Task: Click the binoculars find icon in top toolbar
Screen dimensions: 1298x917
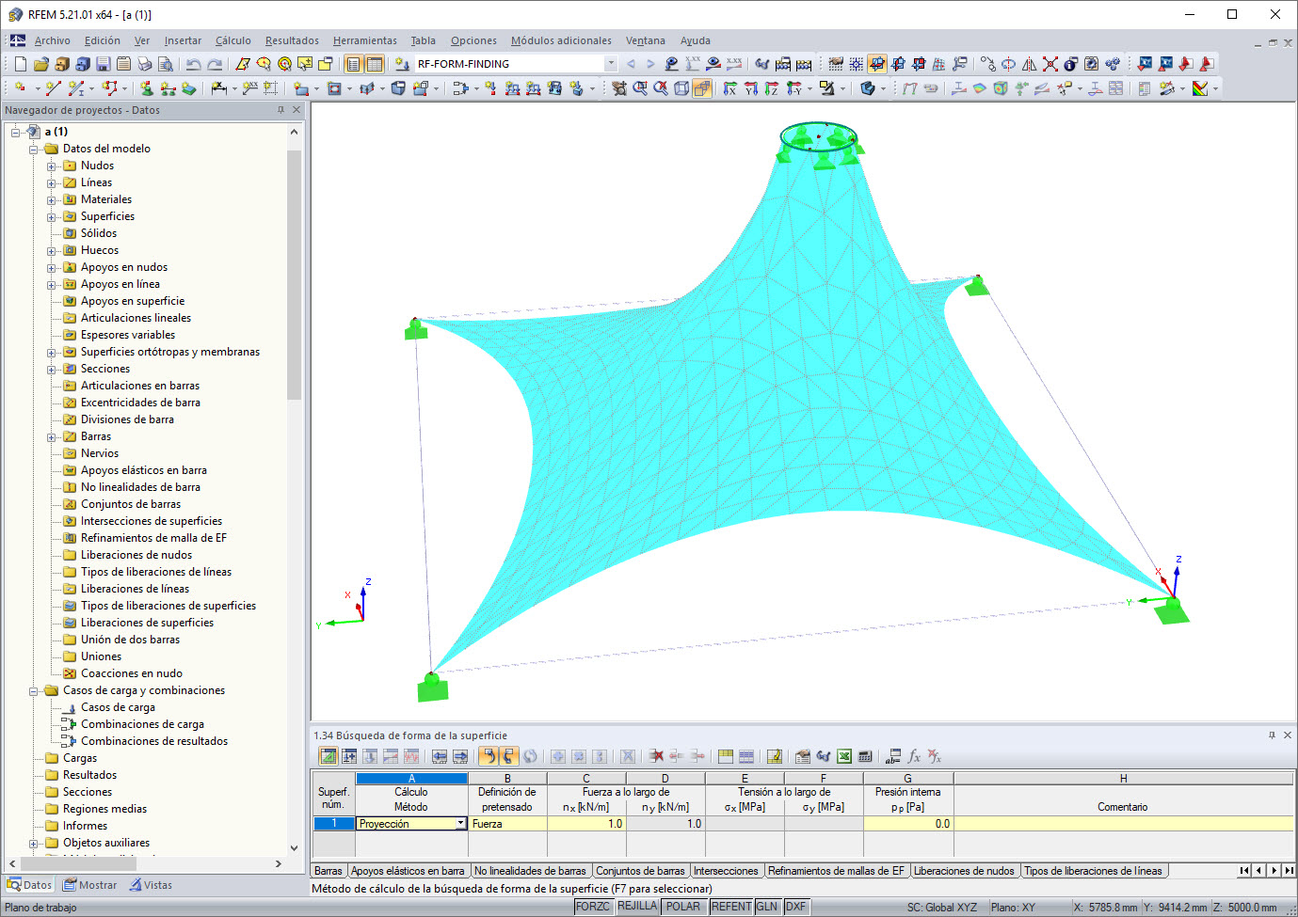Action: 761,64
